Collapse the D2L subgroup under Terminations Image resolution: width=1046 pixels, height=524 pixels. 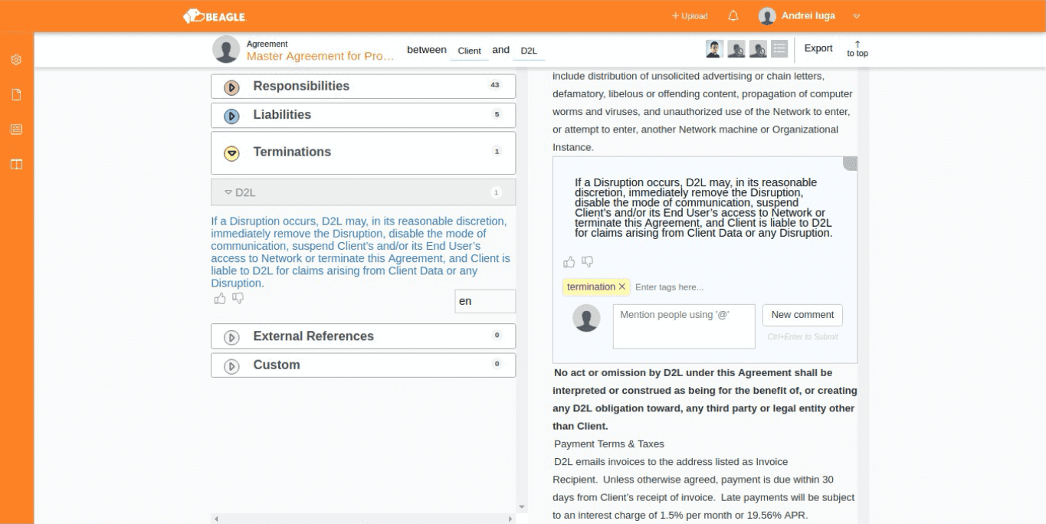(228, 192)
